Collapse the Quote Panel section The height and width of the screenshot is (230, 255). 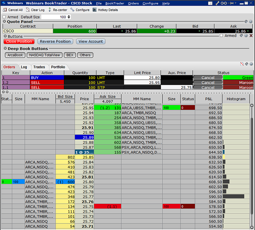click(4, 22)
